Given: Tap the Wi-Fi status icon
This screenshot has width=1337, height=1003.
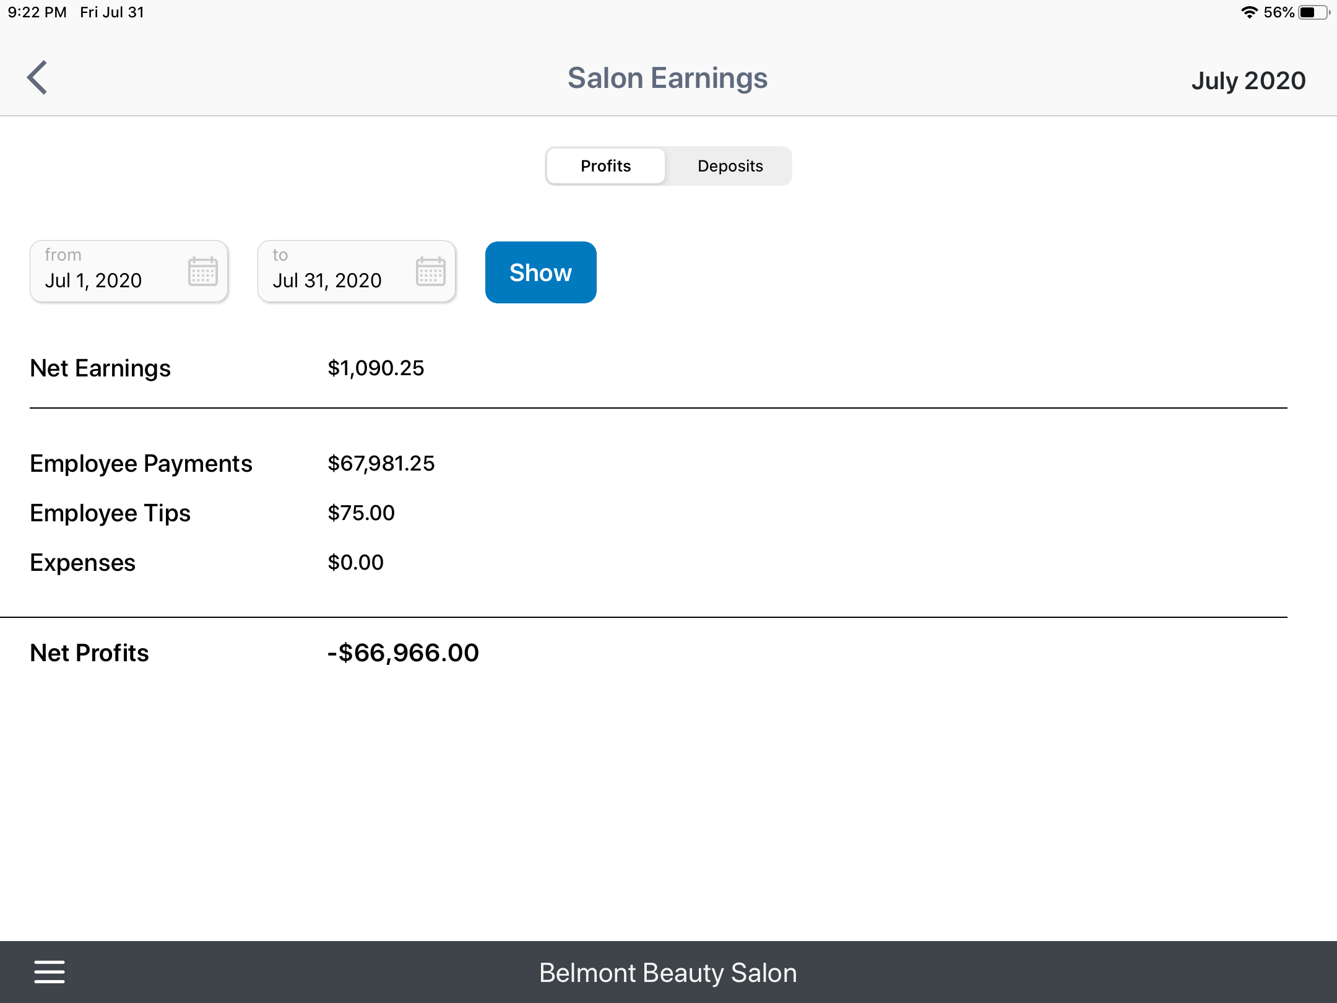Looking at the screenshot, I should 1249,12.
